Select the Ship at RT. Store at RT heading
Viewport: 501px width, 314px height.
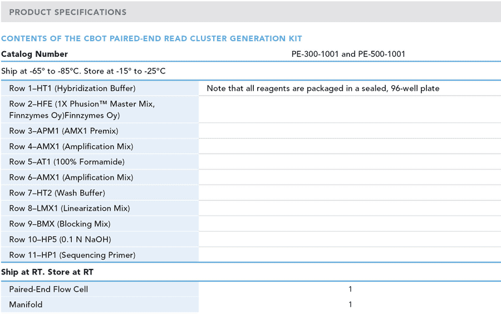click(x=47, y=272)
